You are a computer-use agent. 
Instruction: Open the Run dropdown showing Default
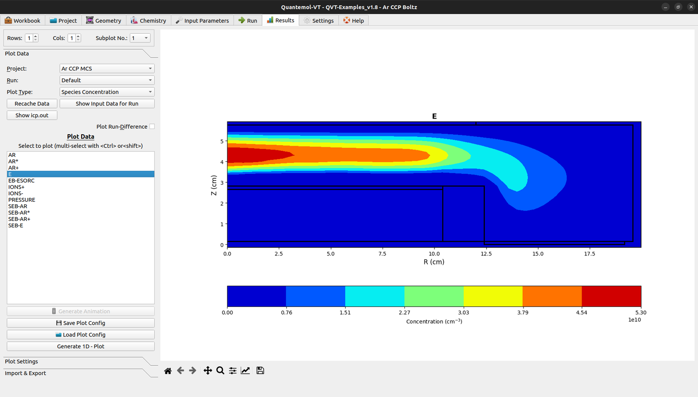pyautogui.click(x=107, y=81)
